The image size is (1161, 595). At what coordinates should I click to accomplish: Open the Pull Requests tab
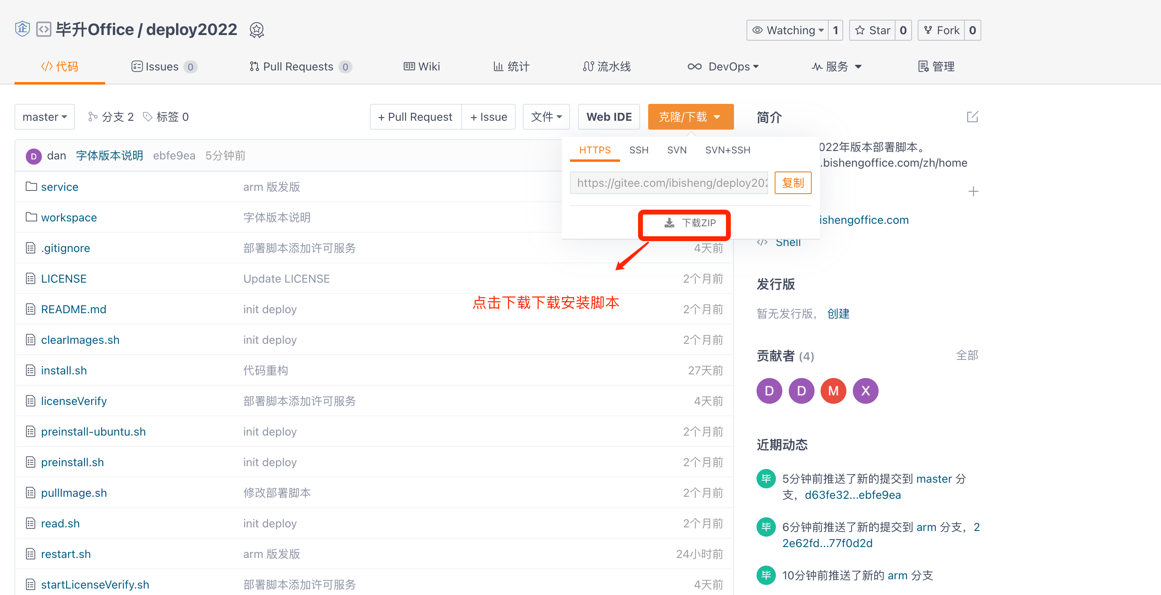300,67
